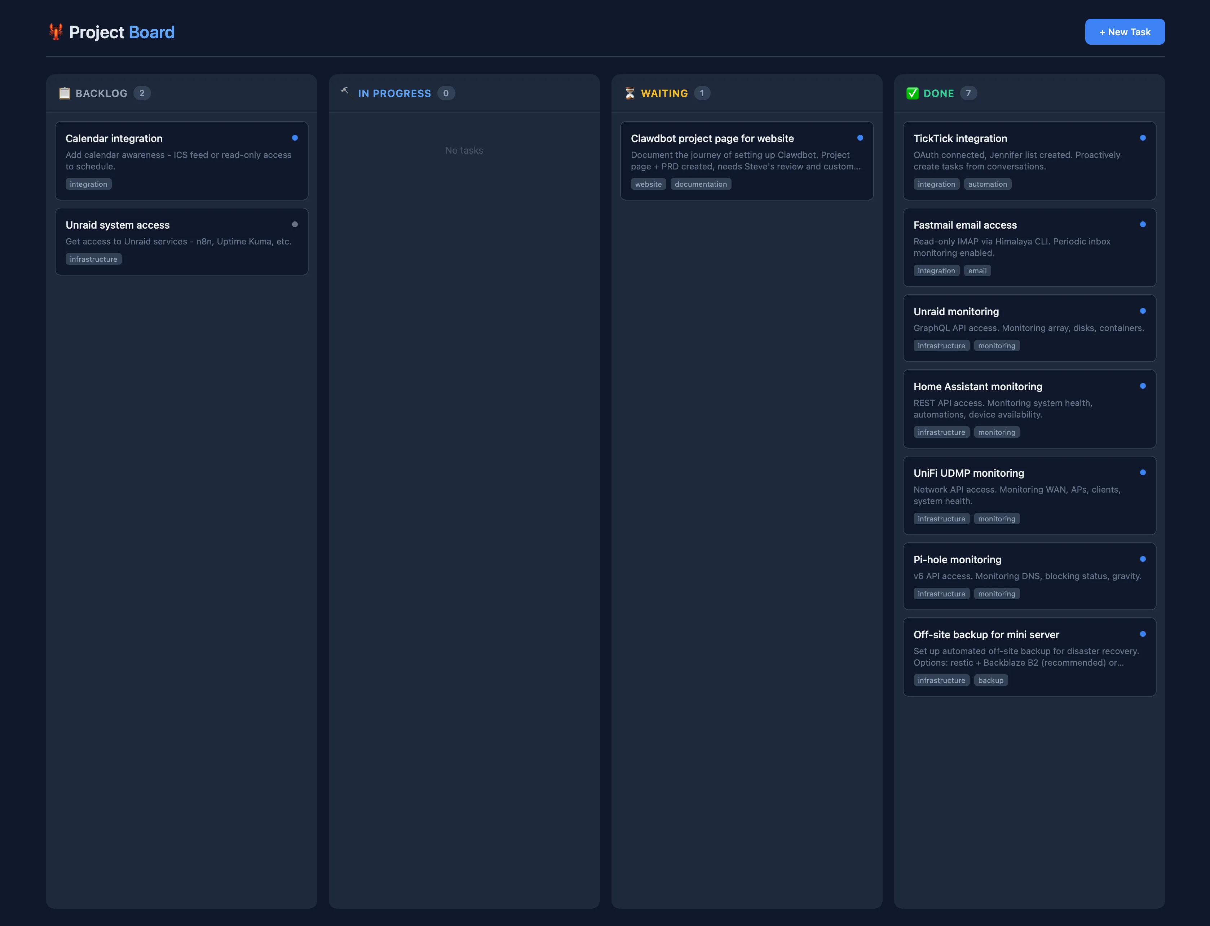The width and height of the screenshot is (1210, 926).
Task: Click the lobster logo in the header
Action: coord(56,31)
